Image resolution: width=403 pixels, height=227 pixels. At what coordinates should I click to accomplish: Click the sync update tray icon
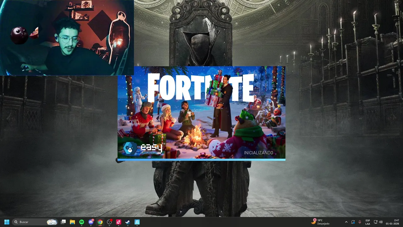(353, 222)
